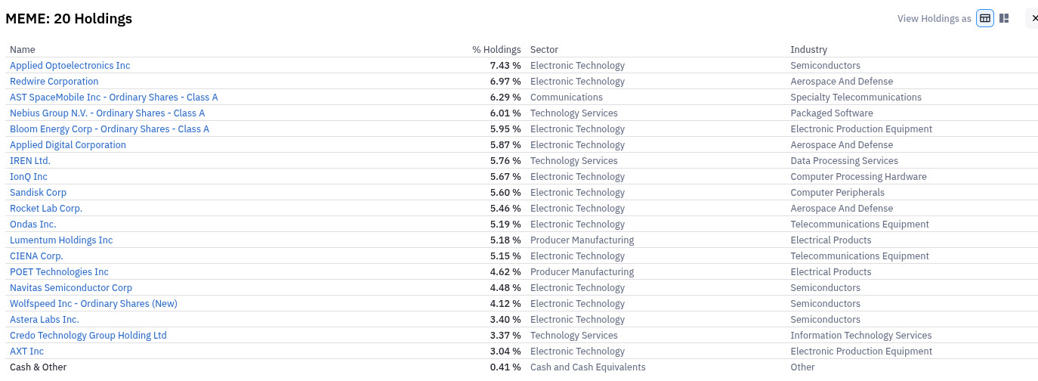Open Lumentum Holdings Inc link
The width and height of the screenshot is (1038, 381).
[61, 240]
